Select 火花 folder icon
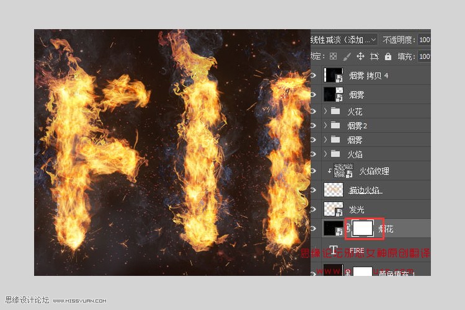 [335, 111]
